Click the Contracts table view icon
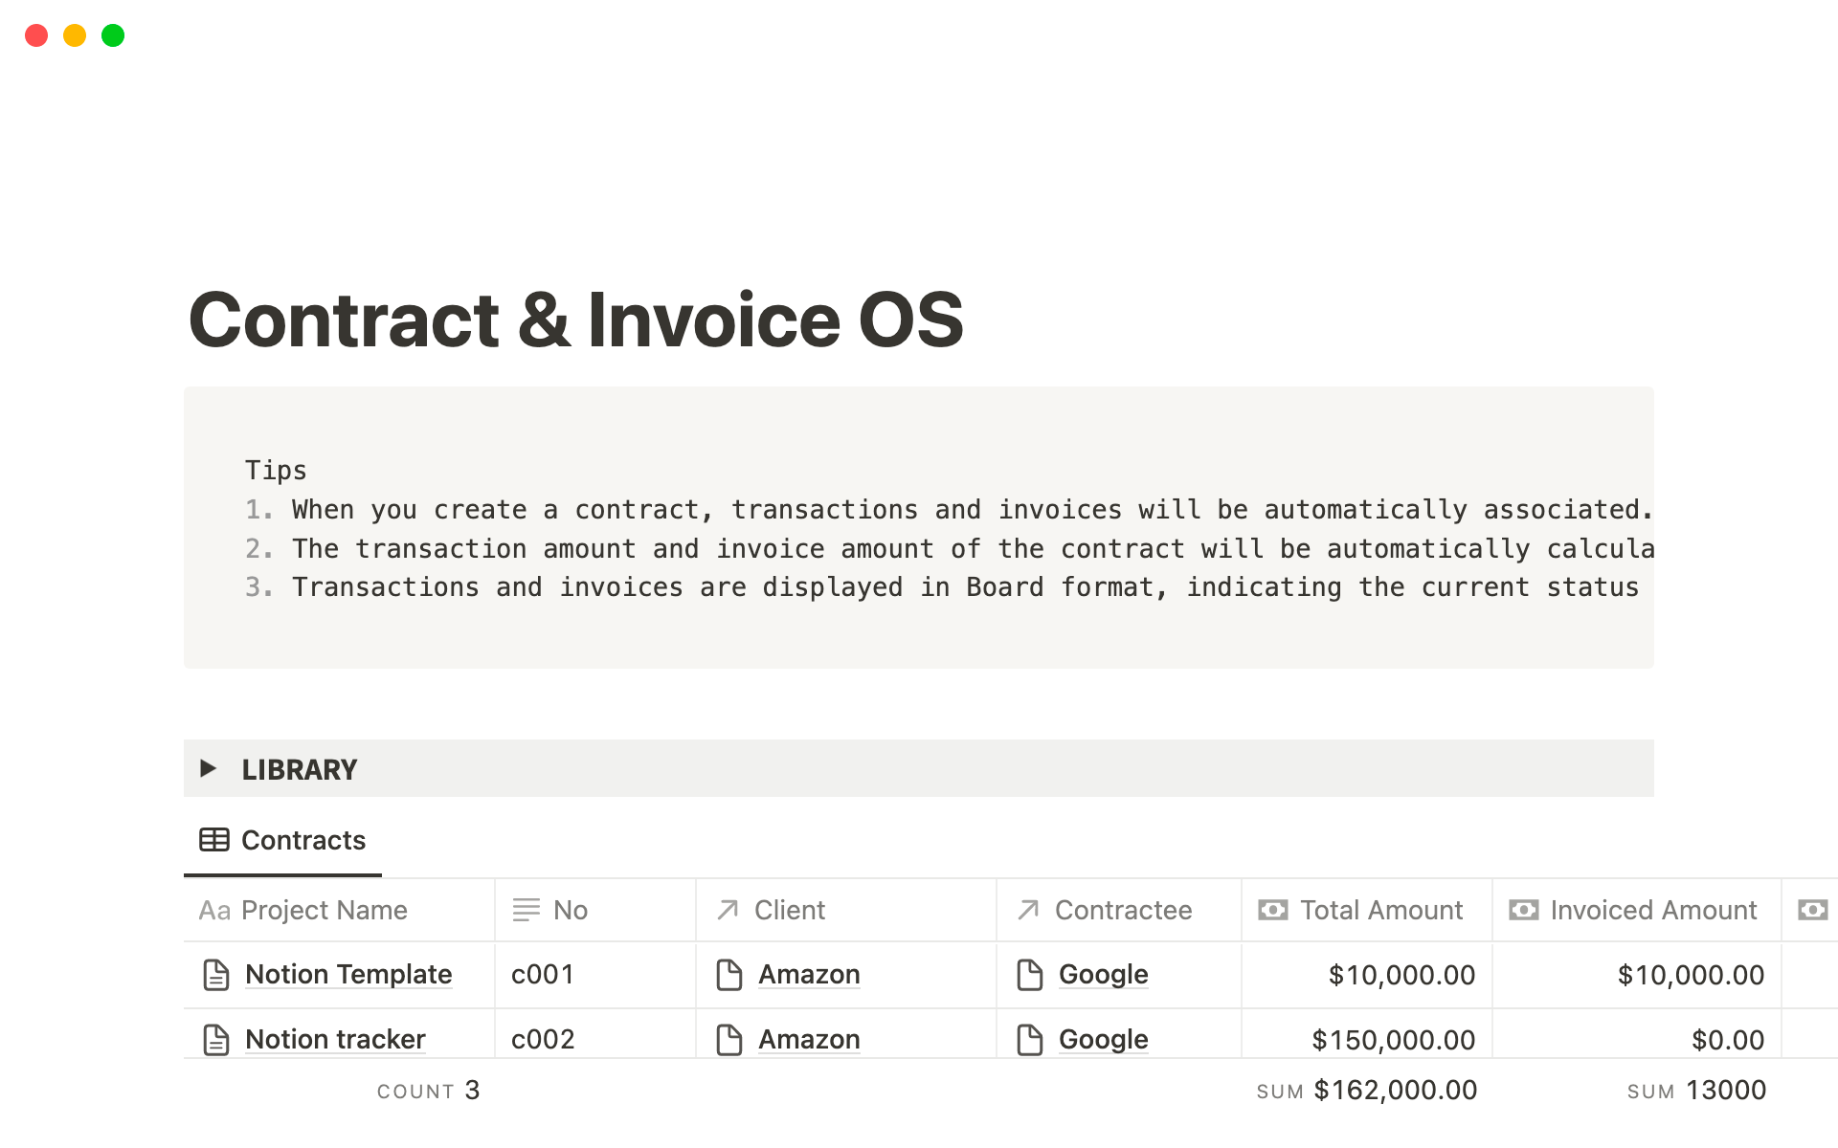Image resolution: width=1838 pixels, height=1148 pixels. 213,840
